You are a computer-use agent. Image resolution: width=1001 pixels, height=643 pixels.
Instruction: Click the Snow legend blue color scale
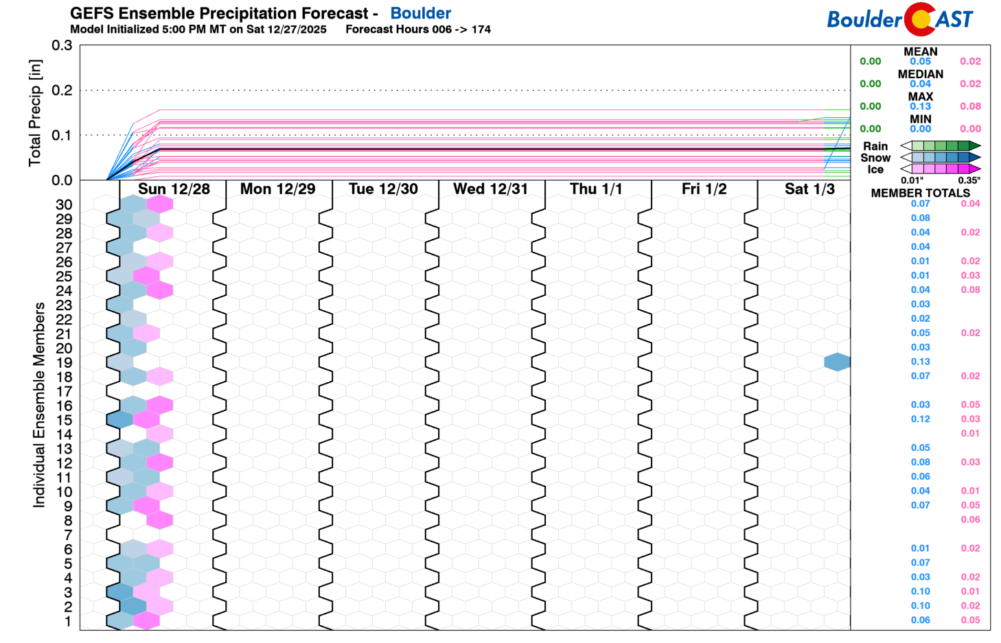(940, 157)
